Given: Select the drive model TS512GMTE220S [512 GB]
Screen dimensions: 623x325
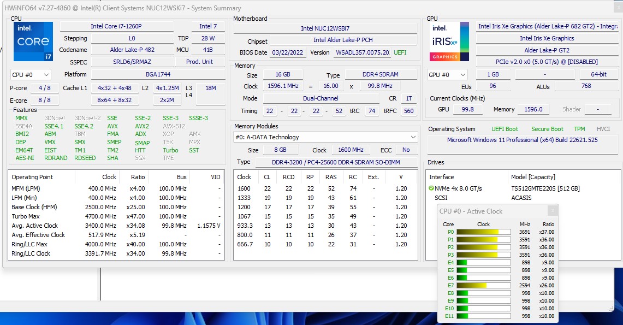Looking at the screenshot, I should point(545,188).
